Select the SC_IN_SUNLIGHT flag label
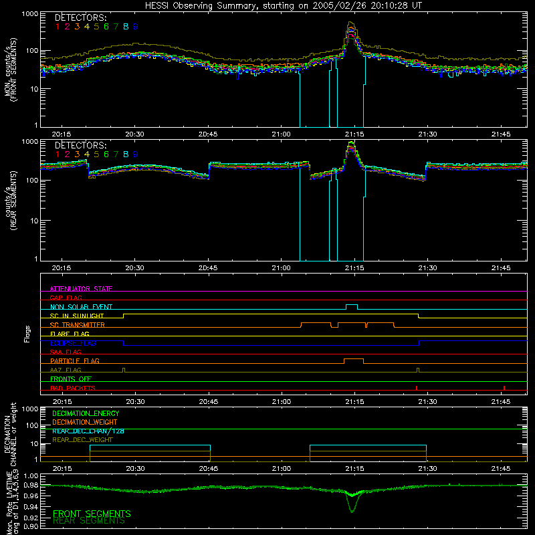This screenshot has width=535, height=535. (77, 316)
